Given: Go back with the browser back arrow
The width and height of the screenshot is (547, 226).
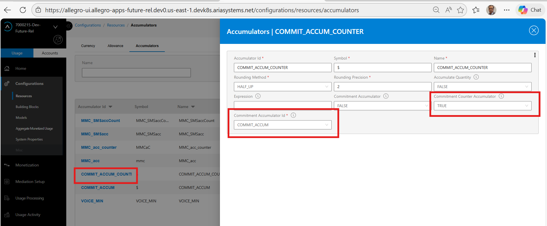Looking at the screenshot, I should click(x=8, y=10).
